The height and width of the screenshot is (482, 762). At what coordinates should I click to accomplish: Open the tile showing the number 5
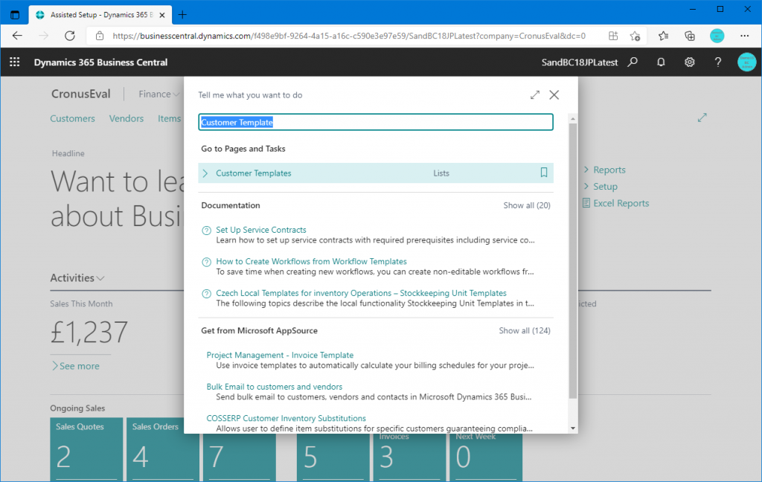click(x=333, y=457)
